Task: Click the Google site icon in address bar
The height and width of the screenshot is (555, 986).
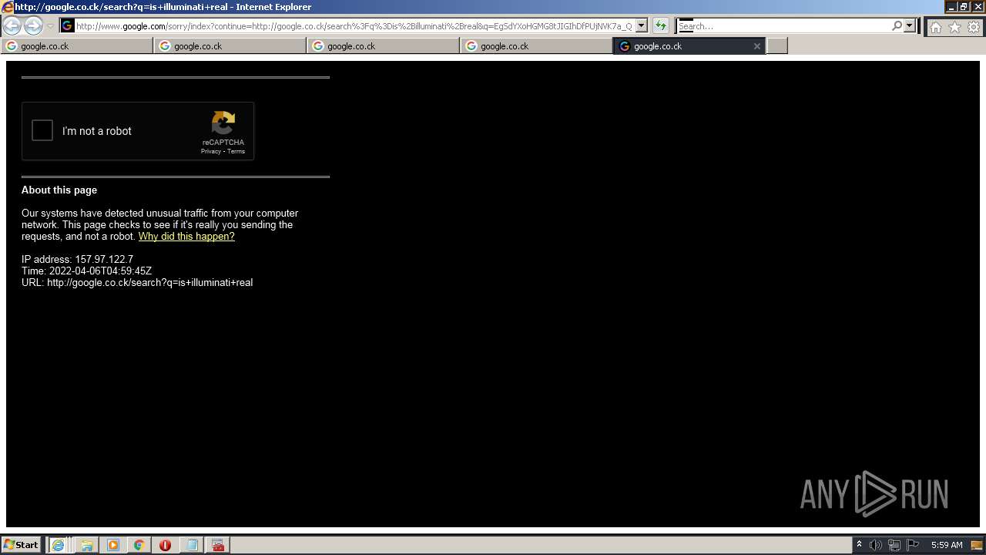Action: click(x=67, y=25)
